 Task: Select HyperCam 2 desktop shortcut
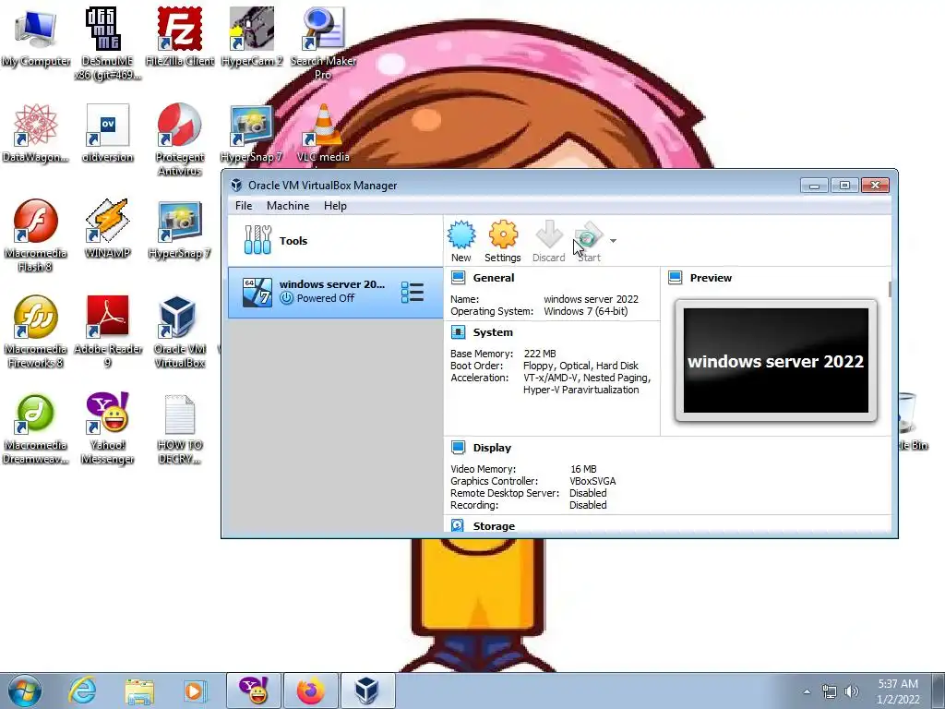pos(251,37)
